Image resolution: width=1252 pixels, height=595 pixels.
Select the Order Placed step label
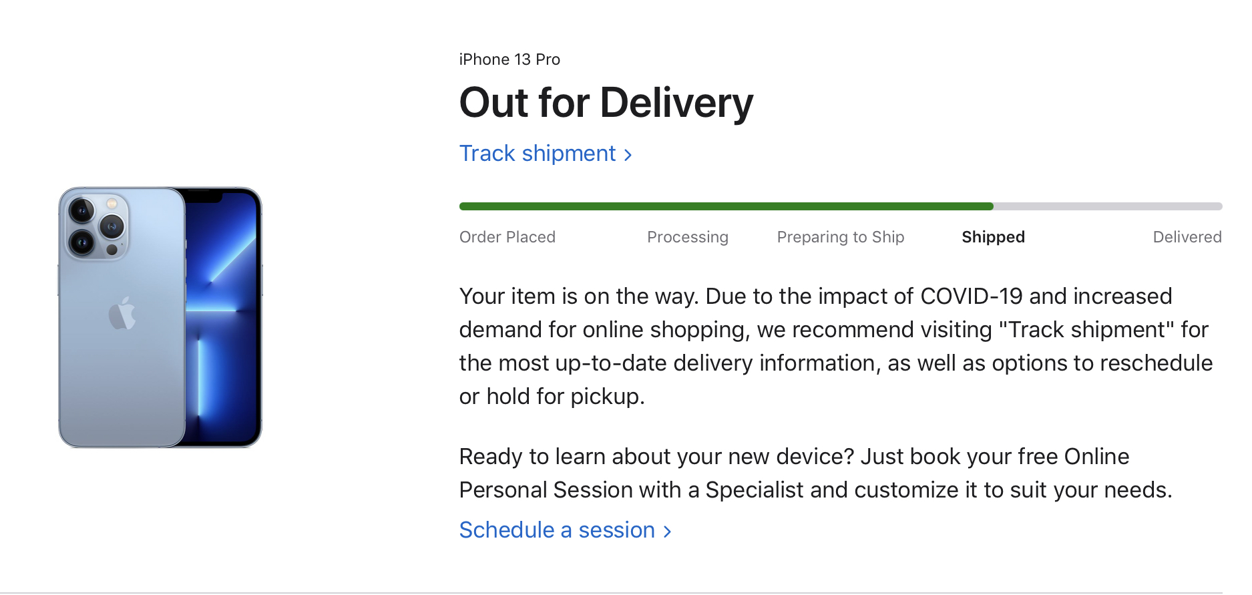pyautogui.click(x=507, y=237)
